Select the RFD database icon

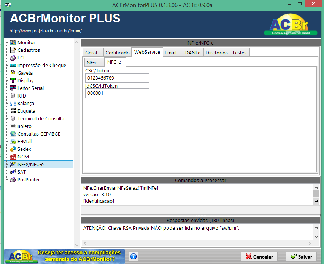13,96
